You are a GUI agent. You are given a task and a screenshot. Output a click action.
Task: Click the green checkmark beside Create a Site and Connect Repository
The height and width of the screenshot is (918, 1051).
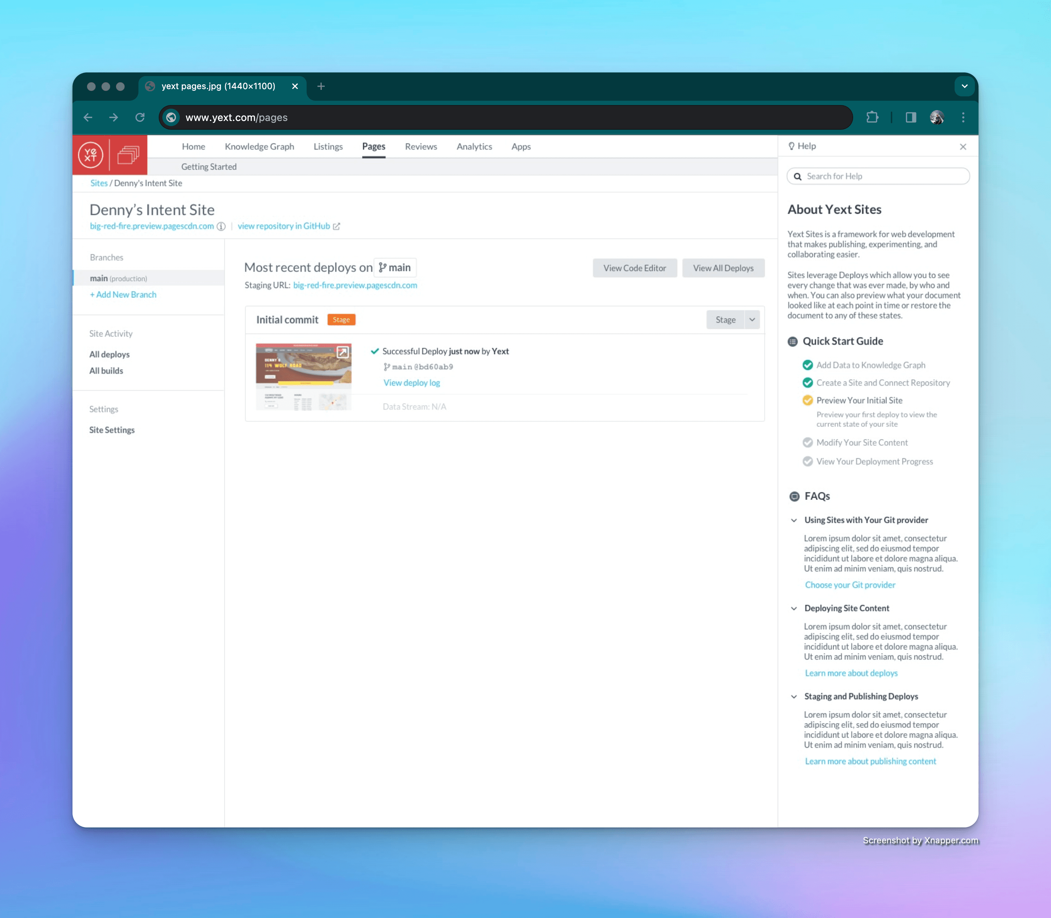(806, 381)
